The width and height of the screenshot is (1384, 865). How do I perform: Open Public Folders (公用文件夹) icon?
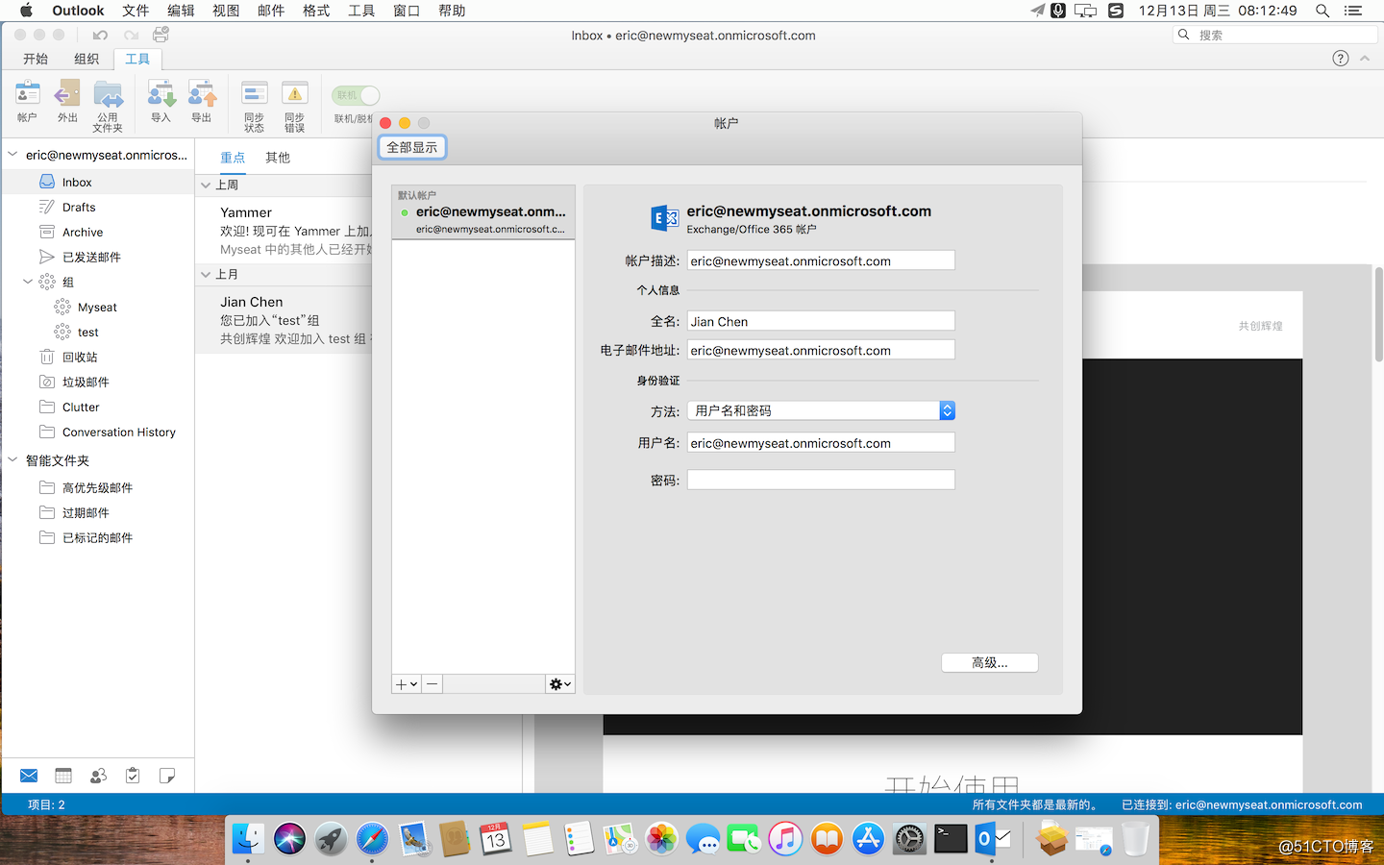click(x=108, y=106)
